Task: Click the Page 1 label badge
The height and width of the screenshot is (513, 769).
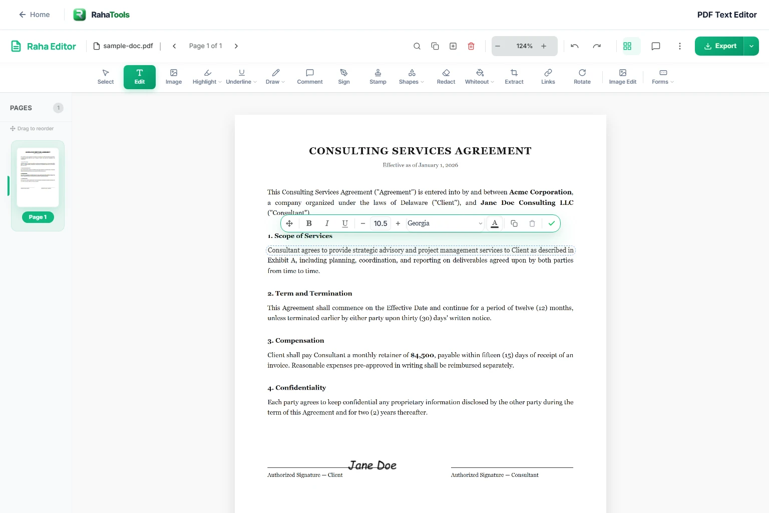Action: [38, 217]
